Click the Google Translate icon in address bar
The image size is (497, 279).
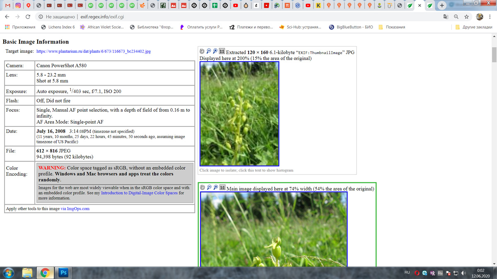[x=446, y=17]
